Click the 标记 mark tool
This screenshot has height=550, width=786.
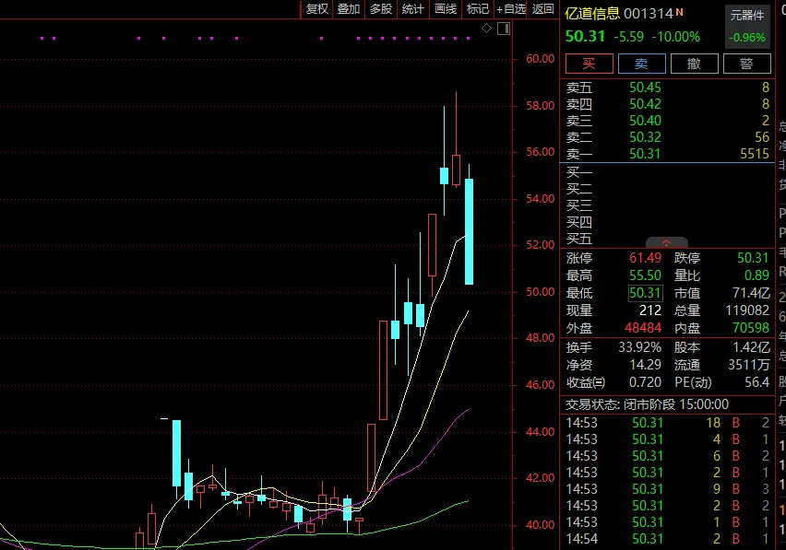tap(477, 9)
